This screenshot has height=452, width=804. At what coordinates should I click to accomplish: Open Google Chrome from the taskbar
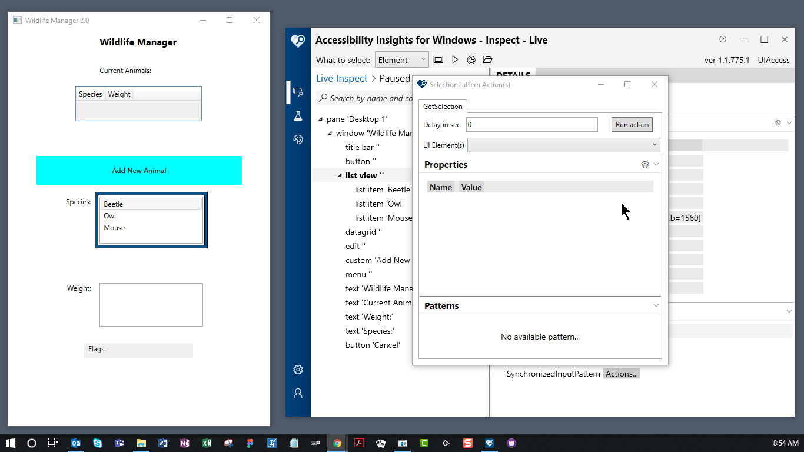337,443
